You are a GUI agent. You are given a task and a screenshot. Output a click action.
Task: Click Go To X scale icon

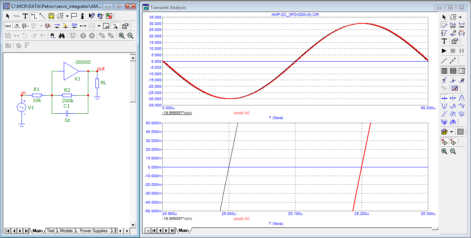point(444,142)
